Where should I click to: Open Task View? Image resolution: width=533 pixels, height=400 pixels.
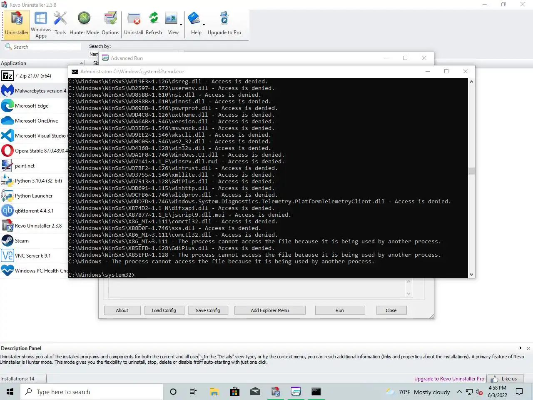193,392
